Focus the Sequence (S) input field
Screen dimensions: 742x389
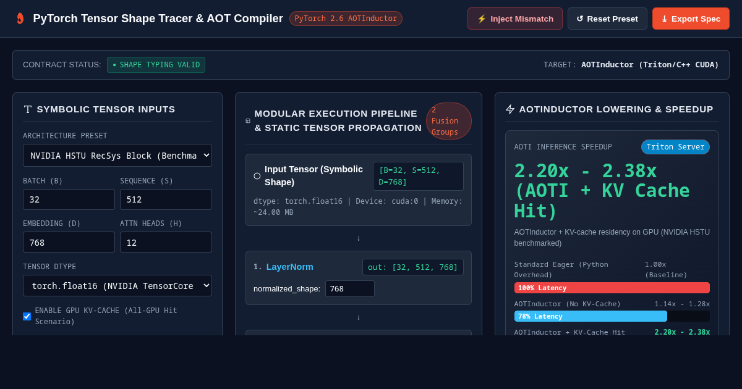pos(166,199)
